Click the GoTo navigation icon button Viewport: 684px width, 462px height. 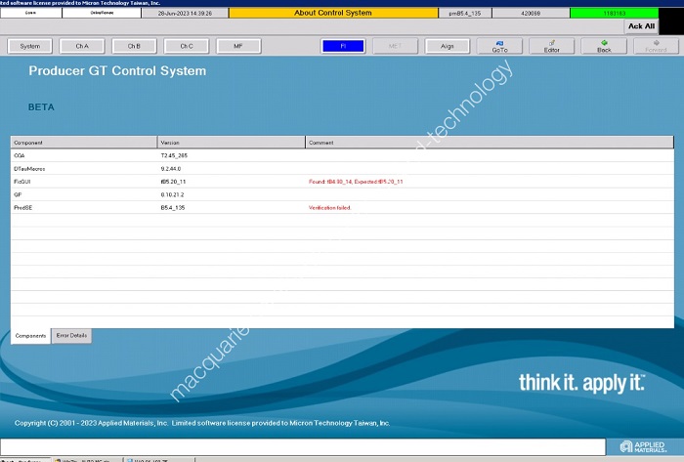(499, 46)
